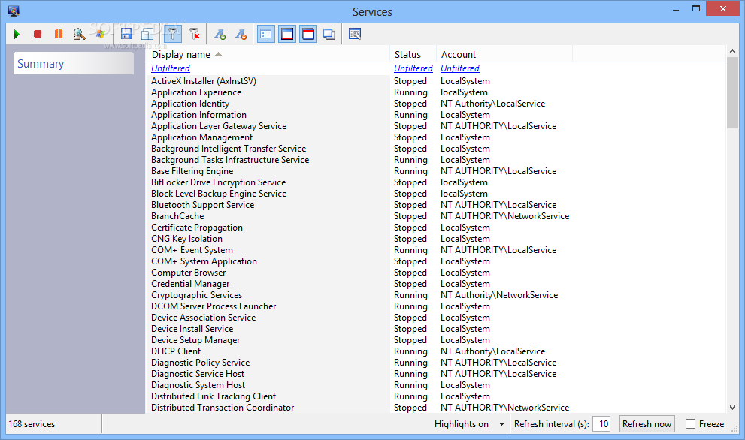Image resolution: width=745 pixels, height=440 pixels.
Task: Click the scrollbar down arrow
Action: click(732, 408)
